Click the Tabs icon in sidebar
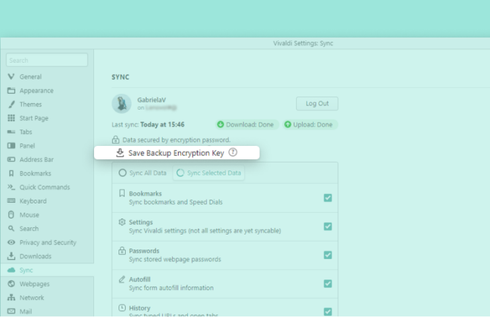Screen dimensions: 490x317 tap(11, 132)
